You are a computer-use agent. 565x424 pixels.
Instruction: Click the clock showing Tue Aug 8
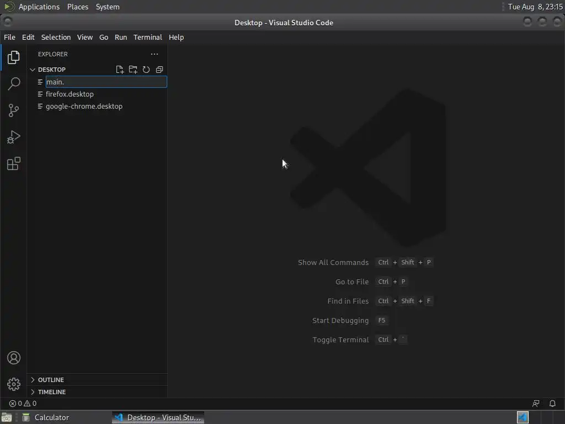point(535,7)
